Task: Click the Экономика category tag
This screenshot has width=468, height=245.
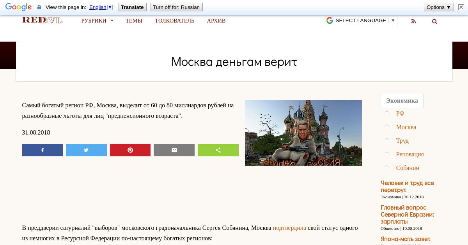Action: (402, 101)
